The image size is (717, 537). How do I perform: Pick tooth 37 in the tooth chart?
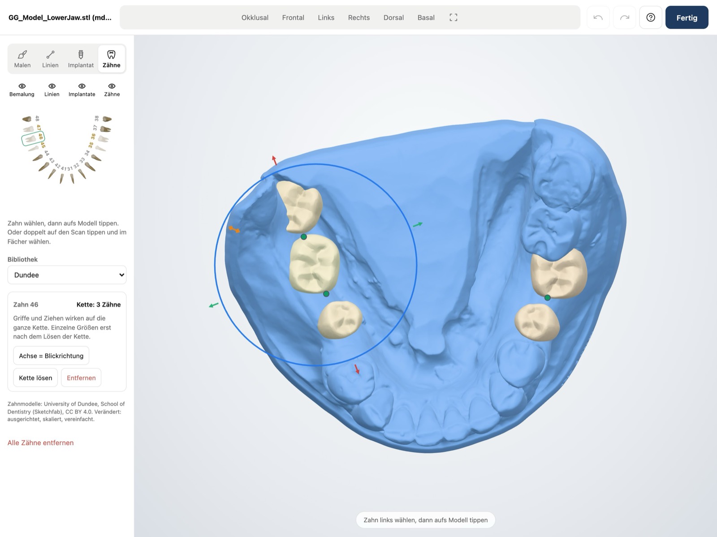coord(105,129)
